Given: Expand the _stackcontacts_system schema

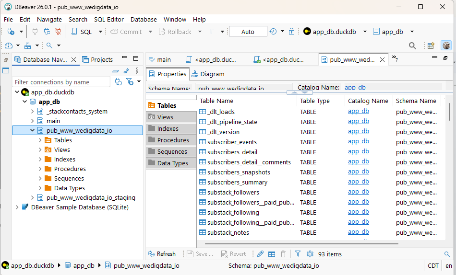Looking at the screenshot, I should click(x=32, y=111).
